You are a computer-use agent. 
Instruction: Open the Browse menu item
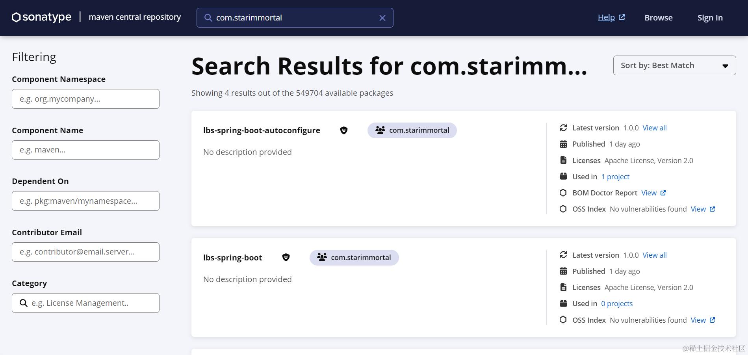(658, 18)
